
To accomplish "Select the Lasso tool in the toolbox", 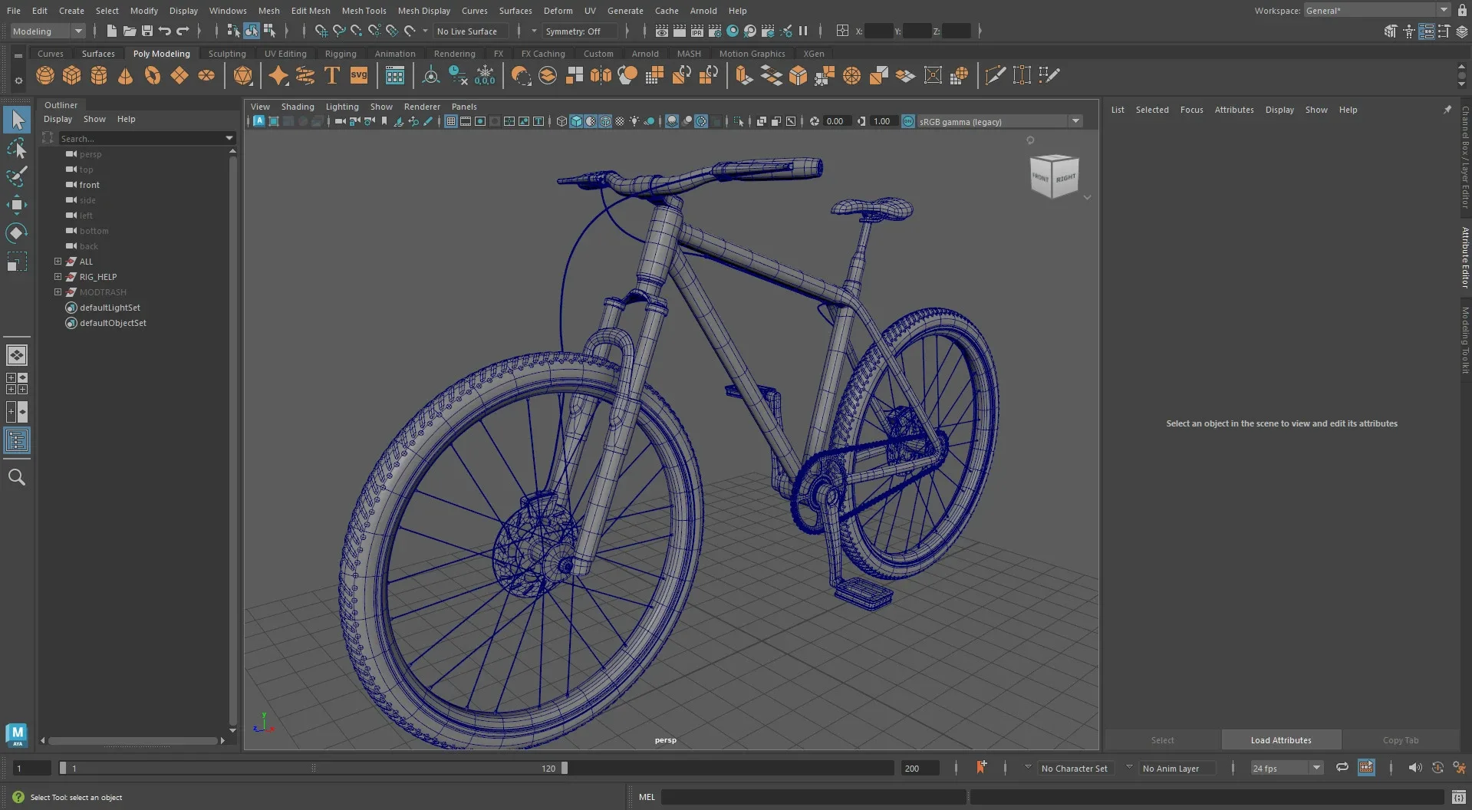I will click(17, 148).
